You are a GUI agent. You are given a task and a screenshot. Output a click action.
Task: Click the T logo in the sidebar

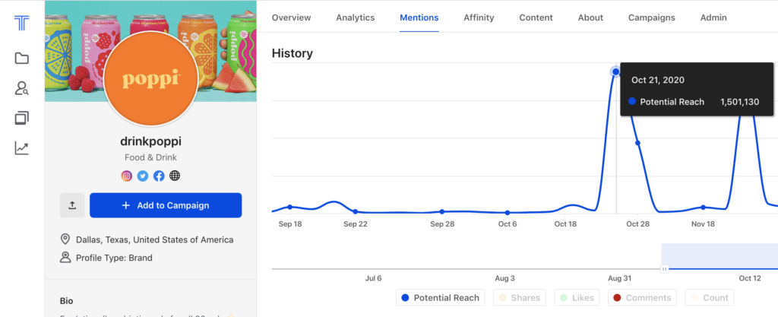pyautogui.click(x=22, y=23)
